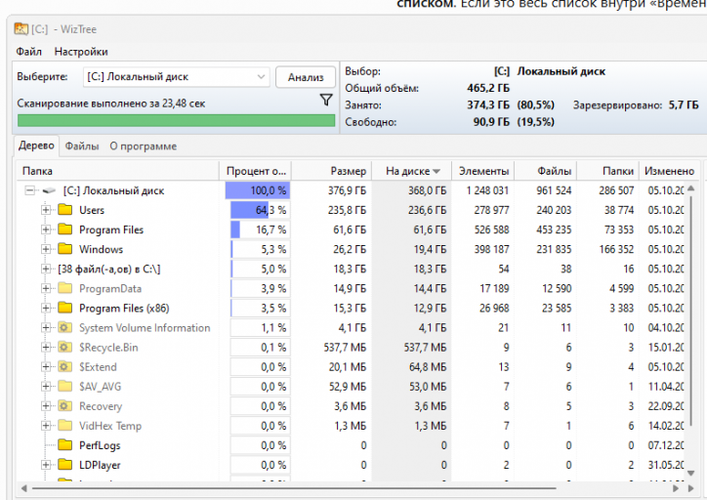The width and height of the screenshot is (707, 500).
Task: Expand the System Volume Information node
Action: click(46, 327)
